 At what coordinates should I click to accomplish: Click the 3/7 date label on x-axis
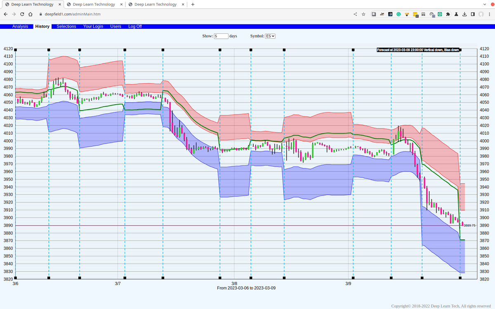118,283
